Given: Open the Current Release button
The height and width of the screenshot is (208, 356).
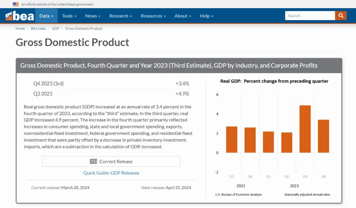Looking at the screenshot, I should (111, 162).
